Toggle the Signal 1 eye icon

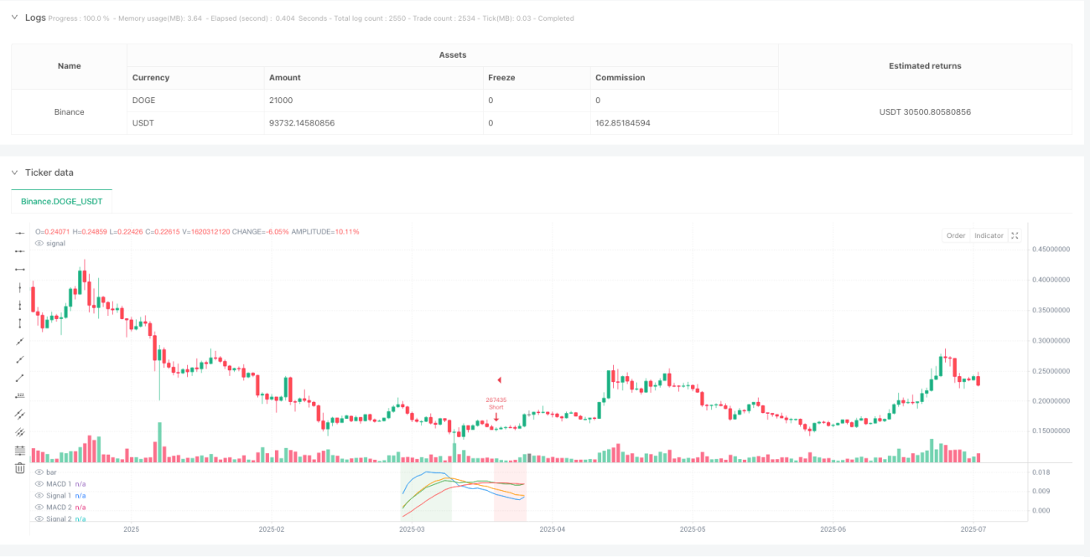click(39, 496)
